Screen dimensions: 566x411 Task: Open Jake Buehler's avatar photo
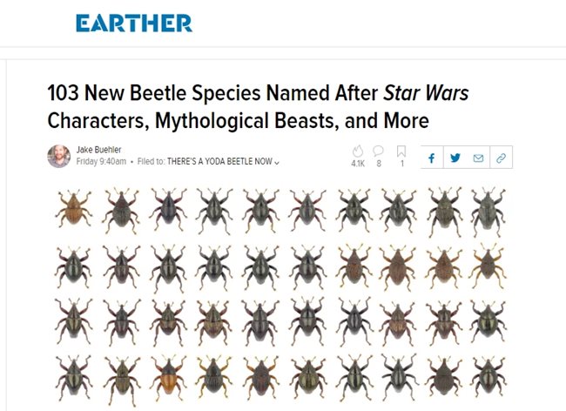click(x=59, y=156)
